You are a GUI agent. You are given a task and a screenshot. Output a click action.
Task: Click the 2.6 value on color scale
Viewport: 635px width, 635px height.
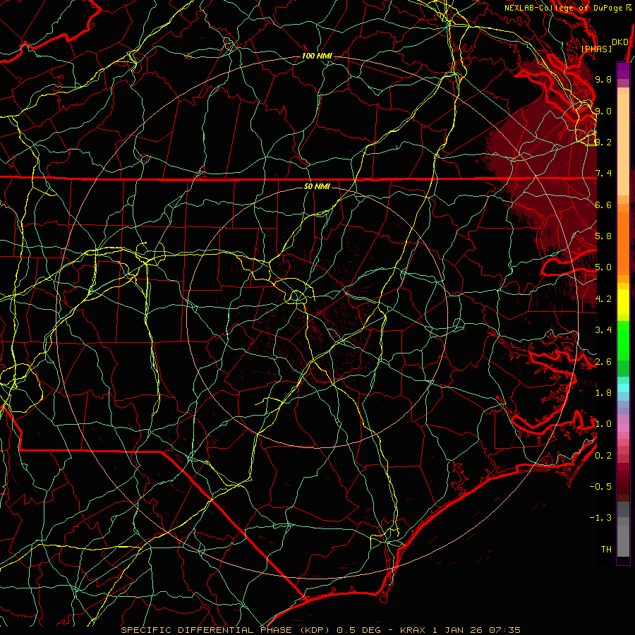coord(603,361)
